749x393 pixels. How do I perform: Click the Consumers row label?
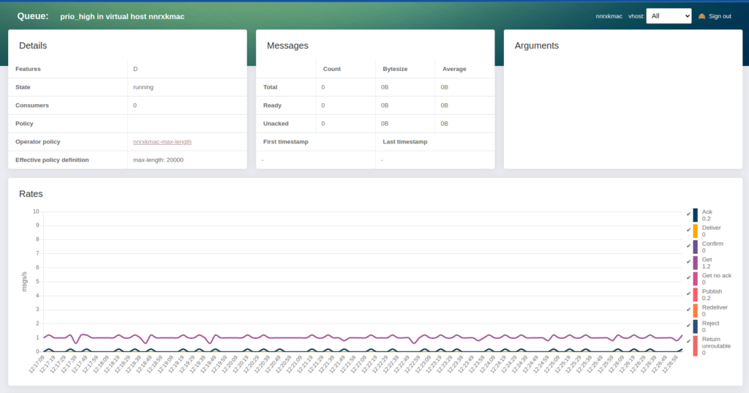click(32, 105)
